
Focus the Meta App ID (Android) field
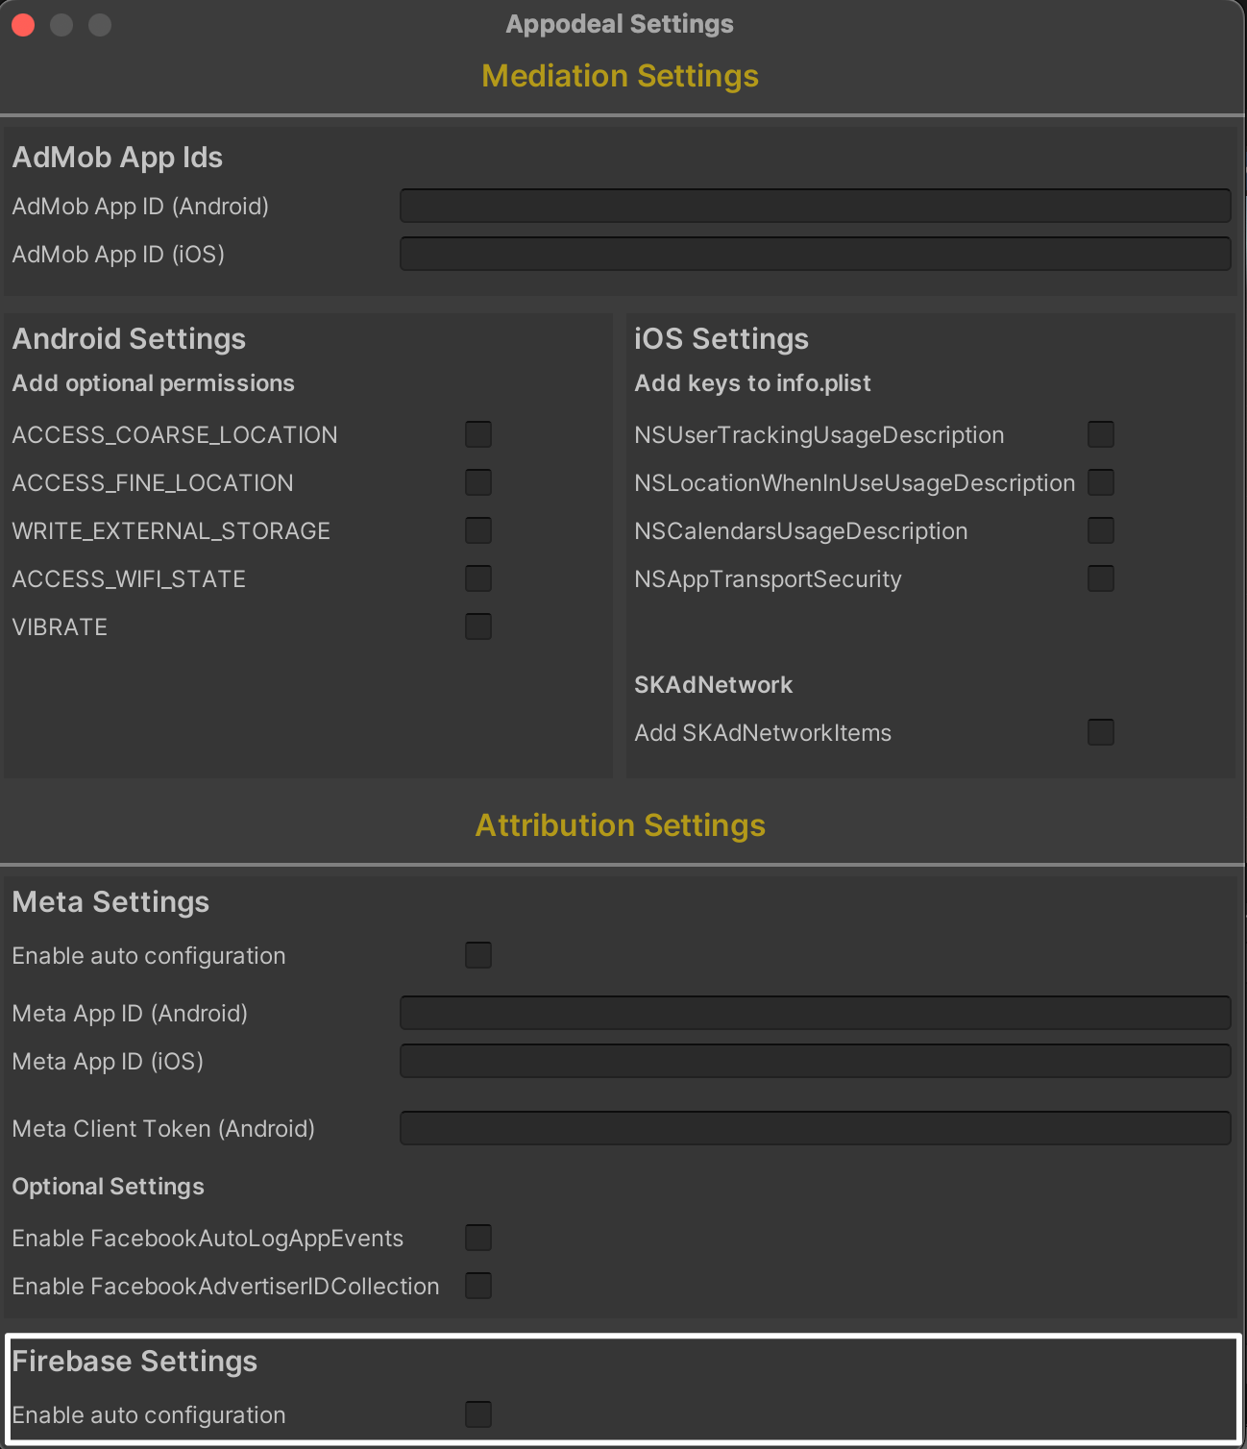click(x=815, y=1013)
